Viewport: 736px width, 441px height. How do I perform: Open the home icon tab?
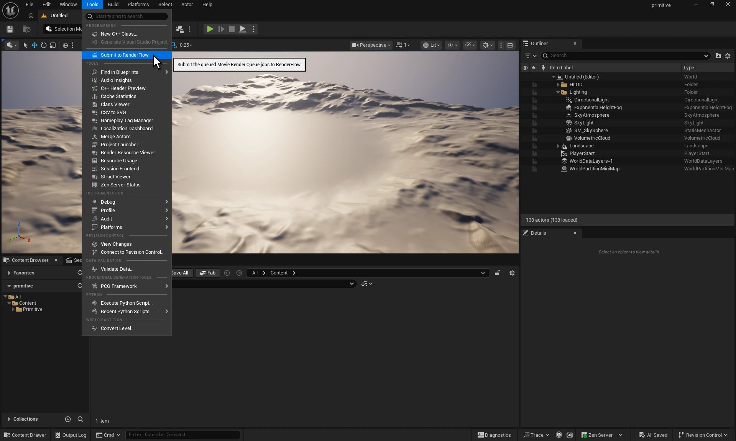point(31,16)
